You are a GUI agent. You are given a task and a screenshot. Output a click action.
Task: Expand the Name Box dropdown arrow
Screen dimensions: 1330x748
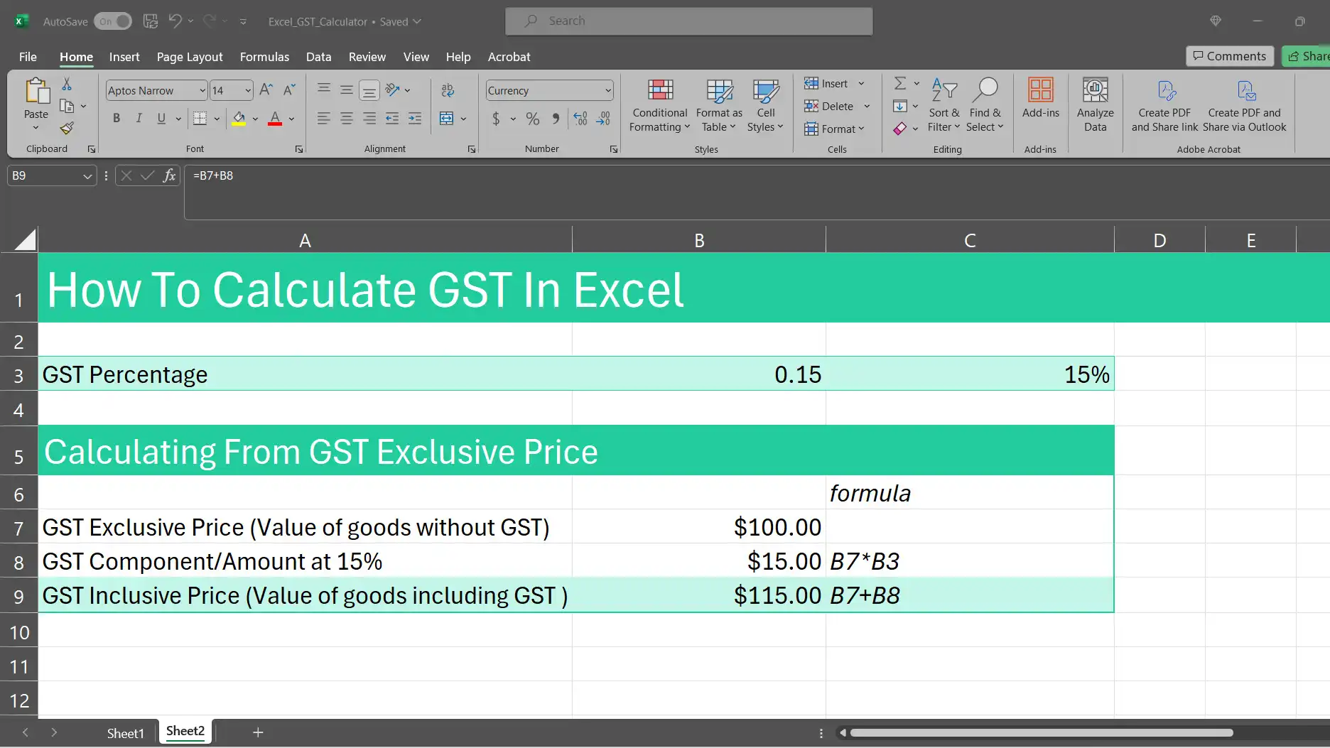tap(87, 175)
